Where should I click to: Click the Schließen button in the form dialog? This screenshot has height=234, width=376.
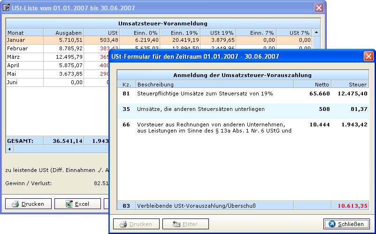pos(346,224)
